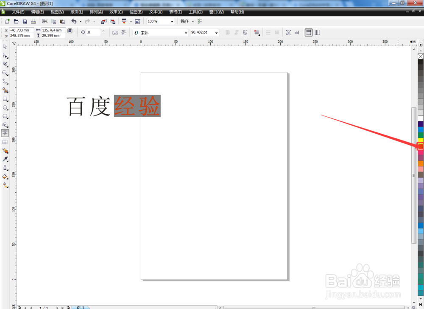424x309 pixels.
Task: Cut the selection
Action: pyautogui.click(x=45, y=21)
